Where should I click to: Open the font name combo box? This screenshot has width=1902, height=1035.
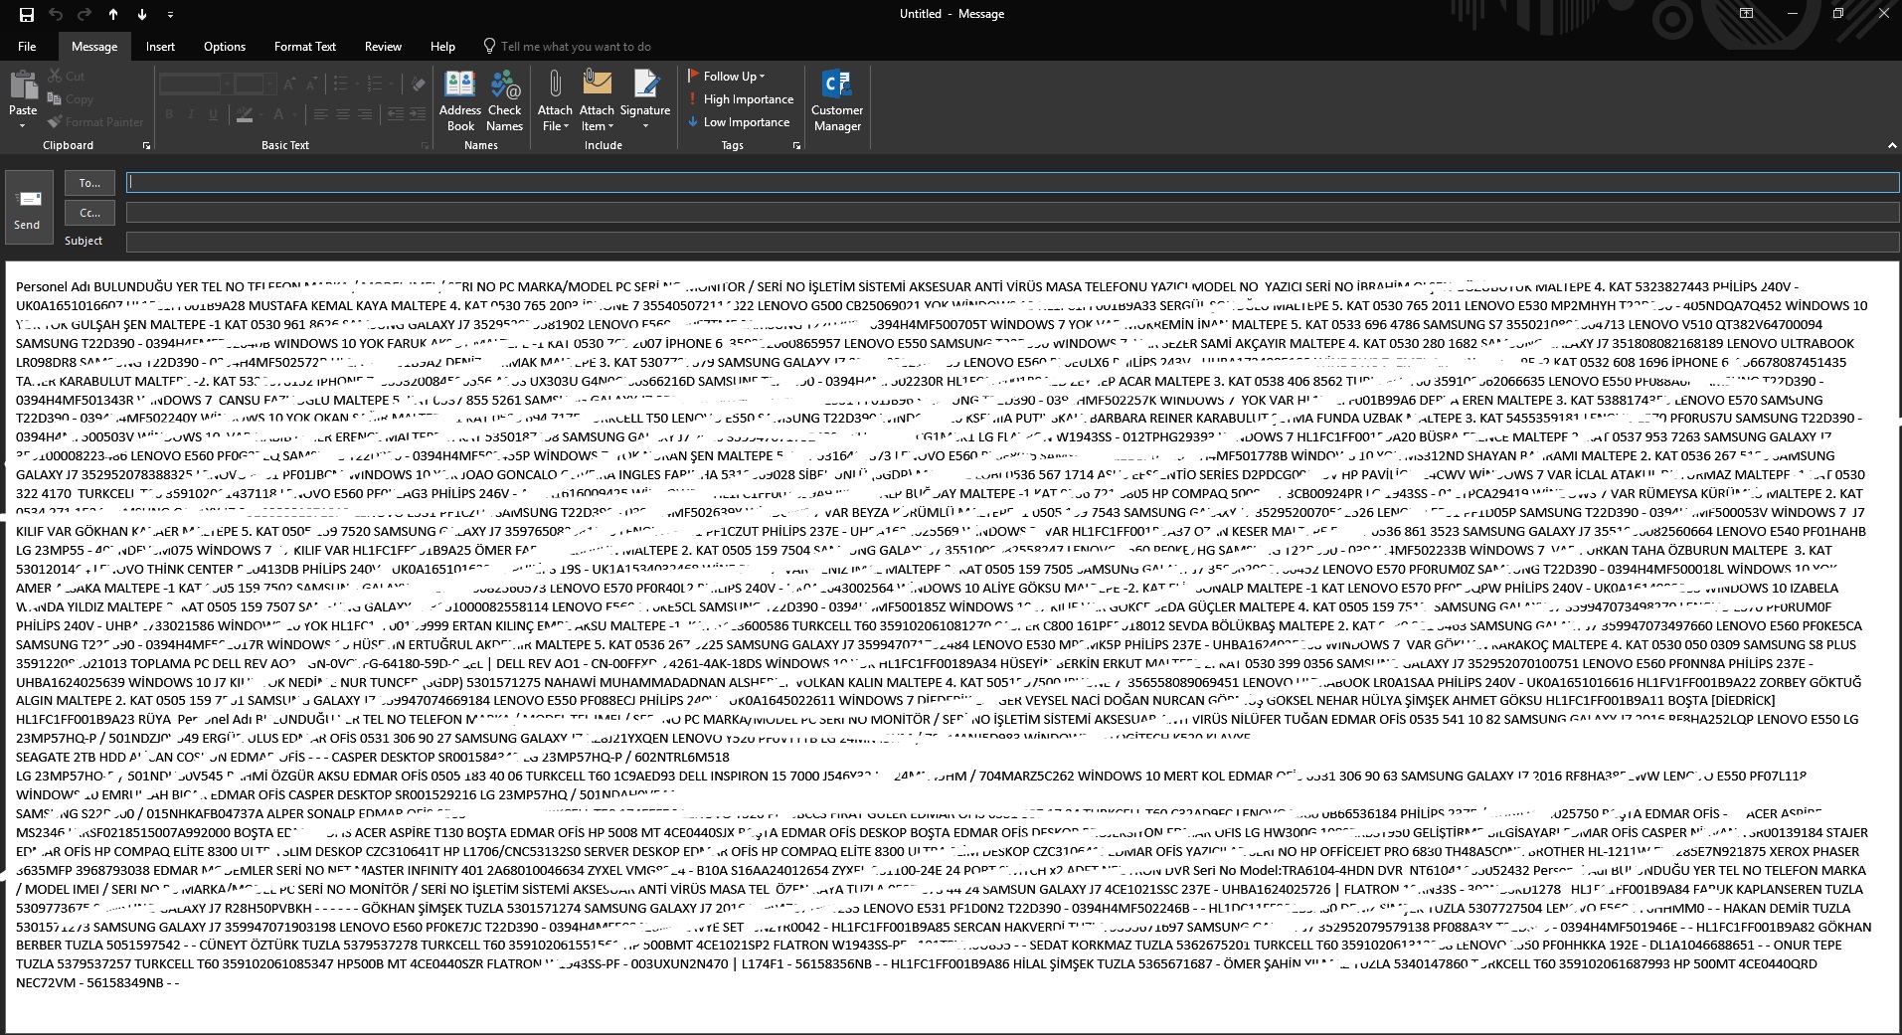pos(195,84)
